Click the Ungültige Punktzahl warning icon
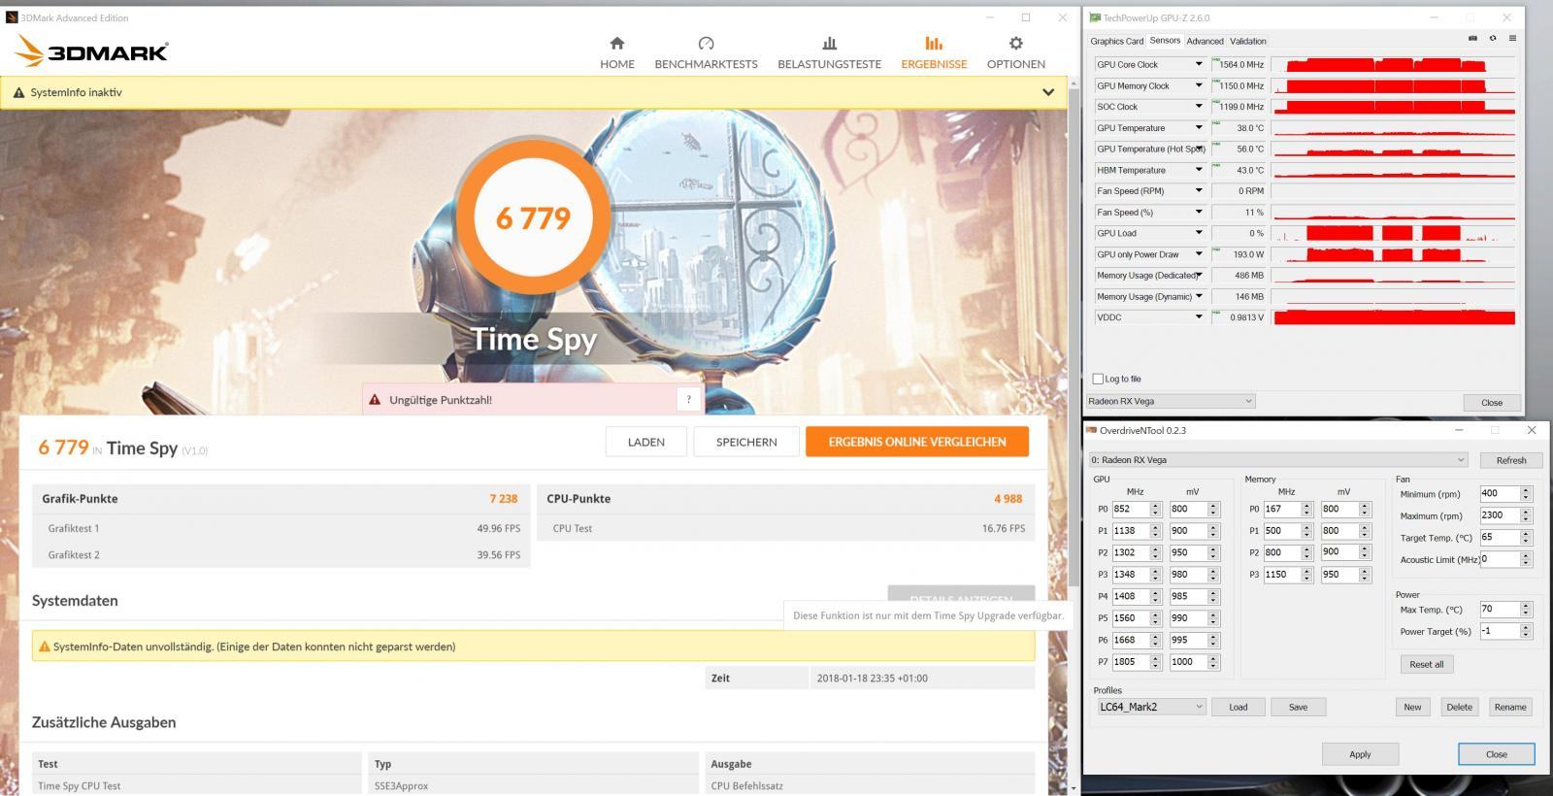This screenshot has height=796, width=1553. (375, 400)
